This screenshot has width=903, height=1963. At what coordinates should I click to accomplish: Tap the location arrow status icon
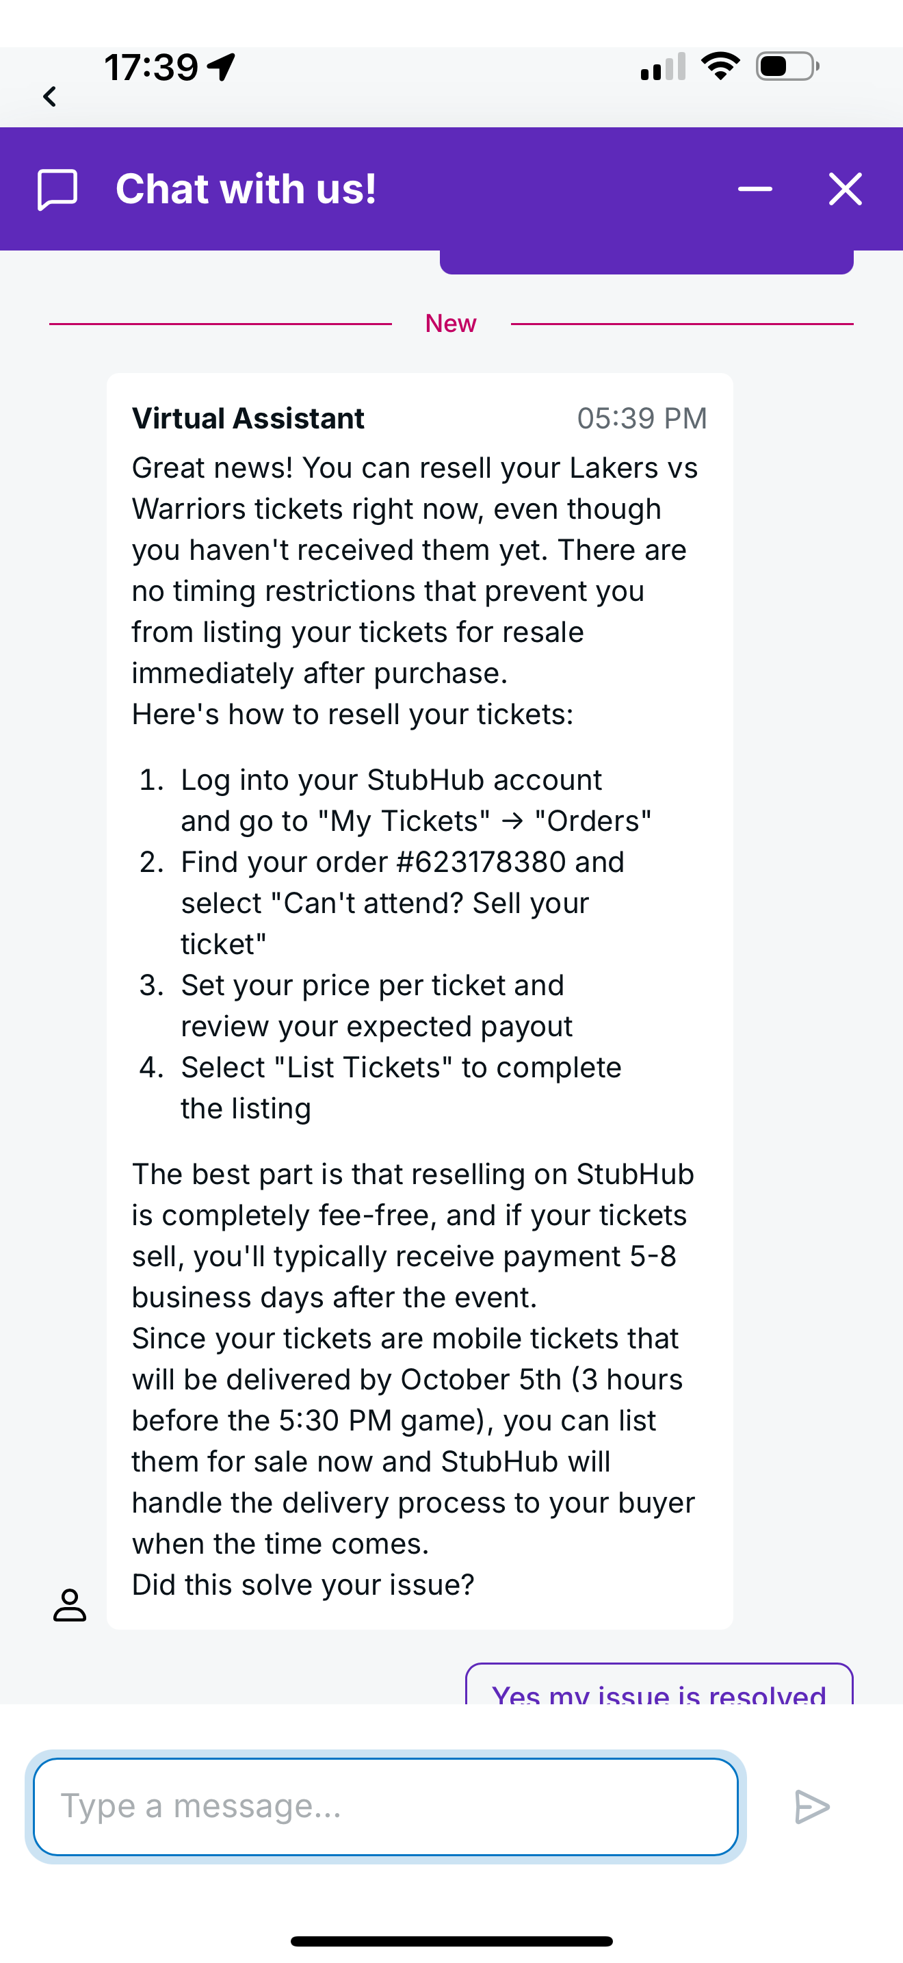[x=222, y=67]
